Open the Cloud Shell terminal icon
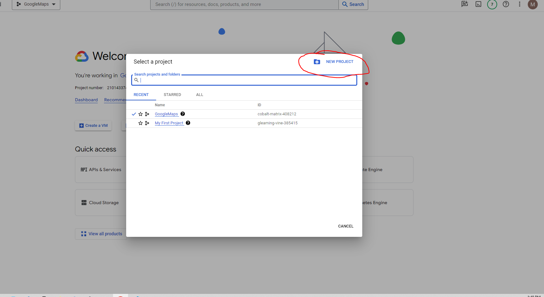 478,4
